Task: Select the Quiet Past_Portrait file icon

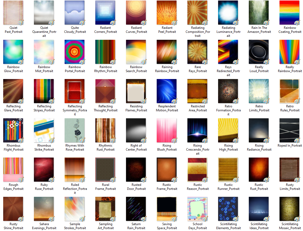Action: [13, 13]
